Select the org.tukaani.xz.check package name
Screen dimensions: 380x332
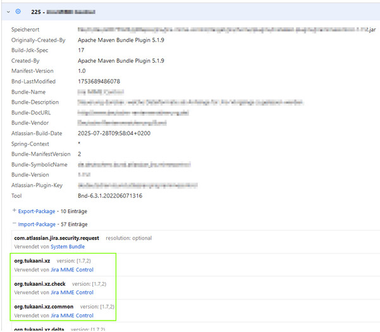(x=40, y=284)
